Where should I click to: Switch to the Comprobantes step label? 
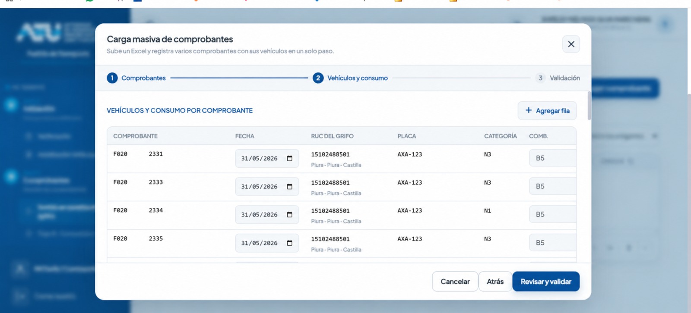tap(143, 78)
